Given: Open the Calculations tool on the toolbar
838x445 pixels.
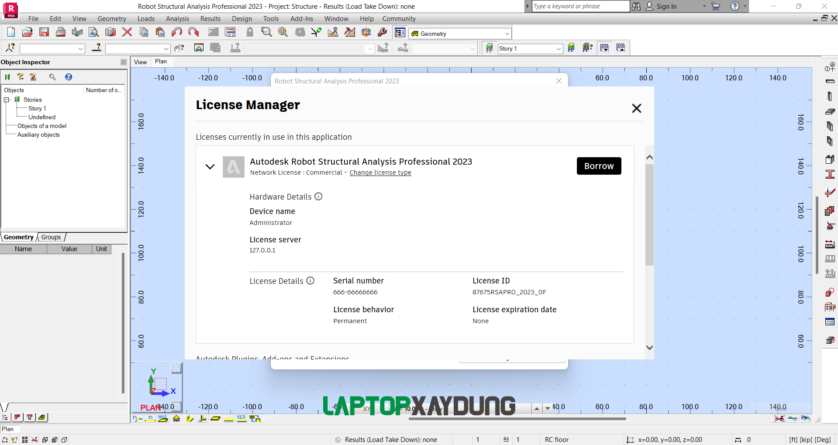Looking at the screenshot, I should (x=230, y=32).
